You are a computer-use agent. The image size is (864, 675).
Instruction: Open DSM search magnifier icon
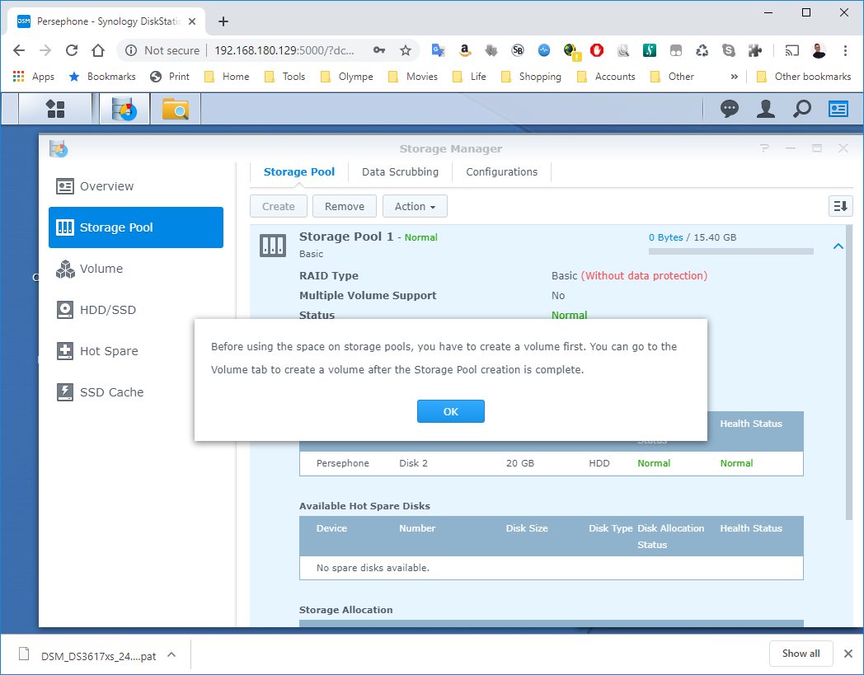801,109
